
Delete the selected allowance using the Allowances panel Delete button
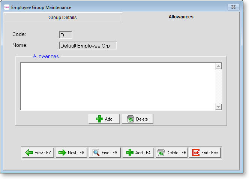137,119
